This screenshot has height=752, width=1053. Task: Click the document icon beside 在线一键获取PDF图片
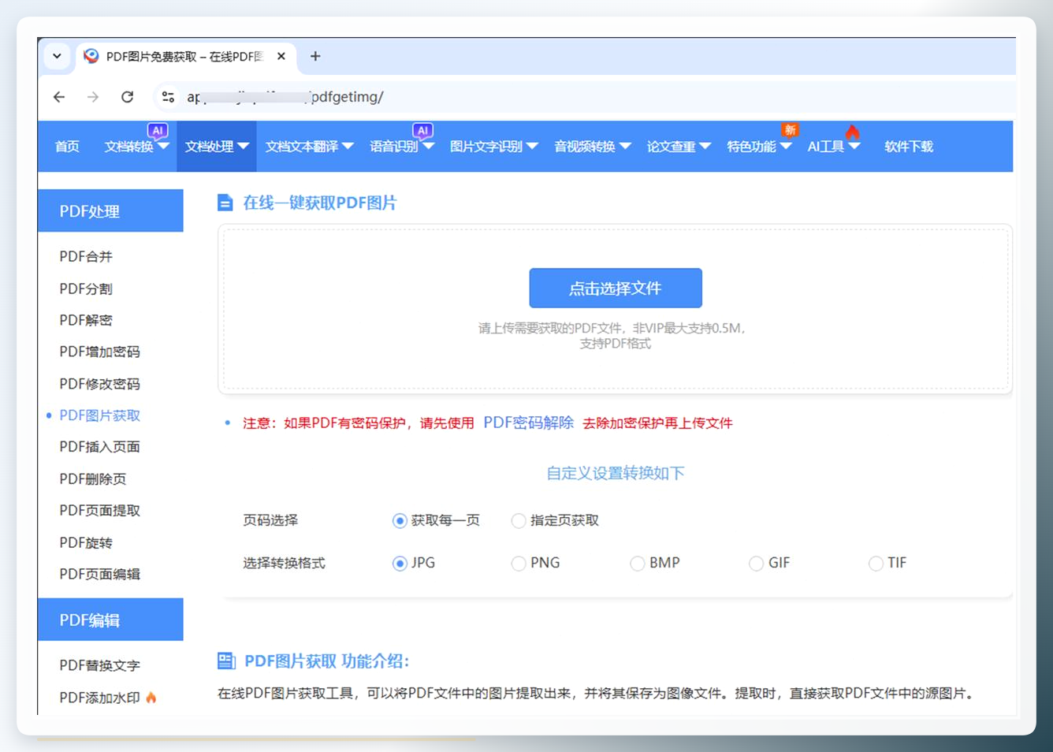tap(225, 203)
